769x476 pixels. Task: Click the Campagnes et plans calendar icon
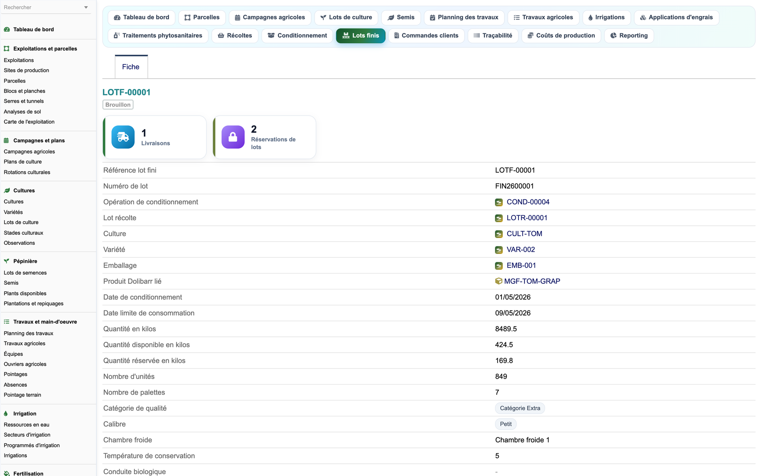point(6,140)
